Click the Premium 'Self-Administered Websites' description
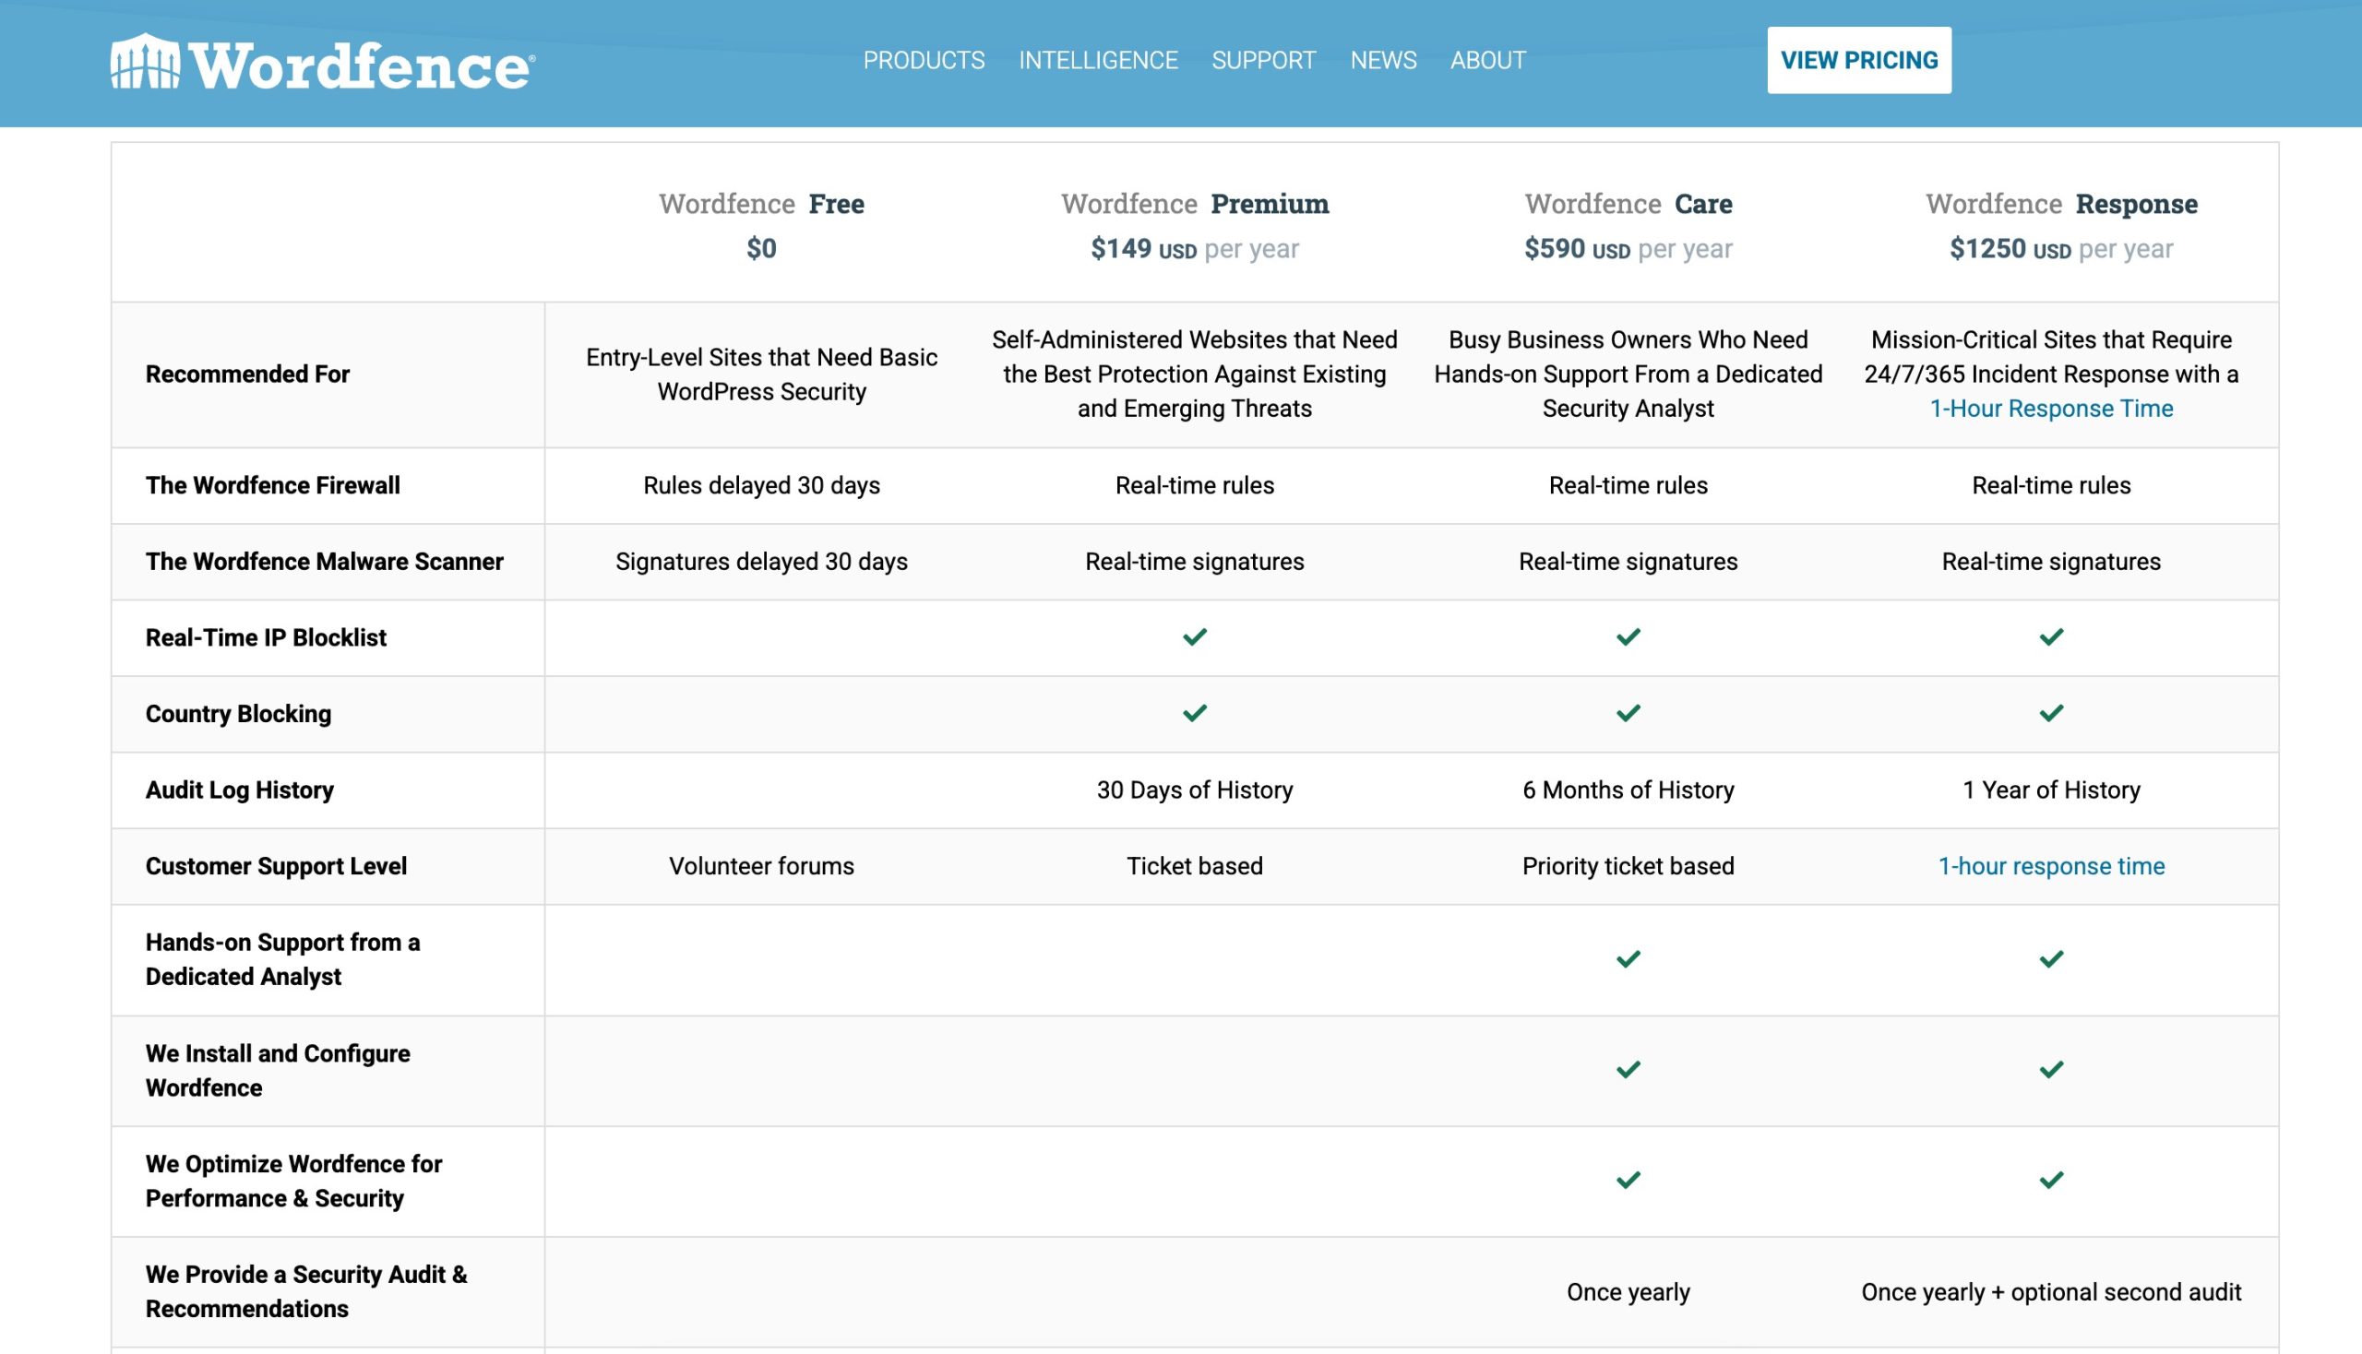The height and width of the screenshot is (1354, 2362). [x=1195, y=374]
